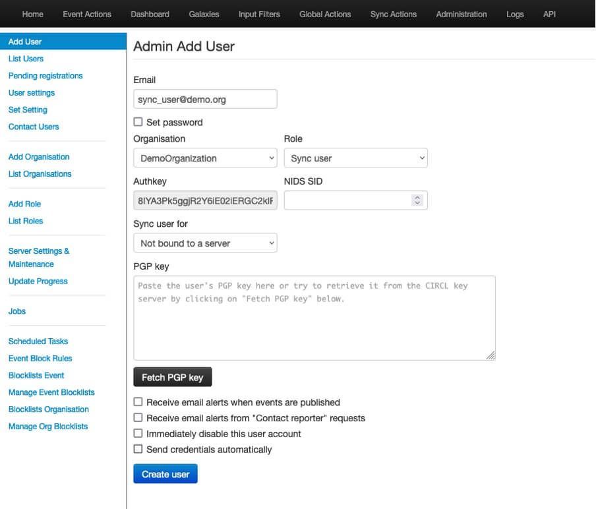Open Scheduled Tasks from sidebar
This screenshot has height=509, width=596.
coord(38,342)
